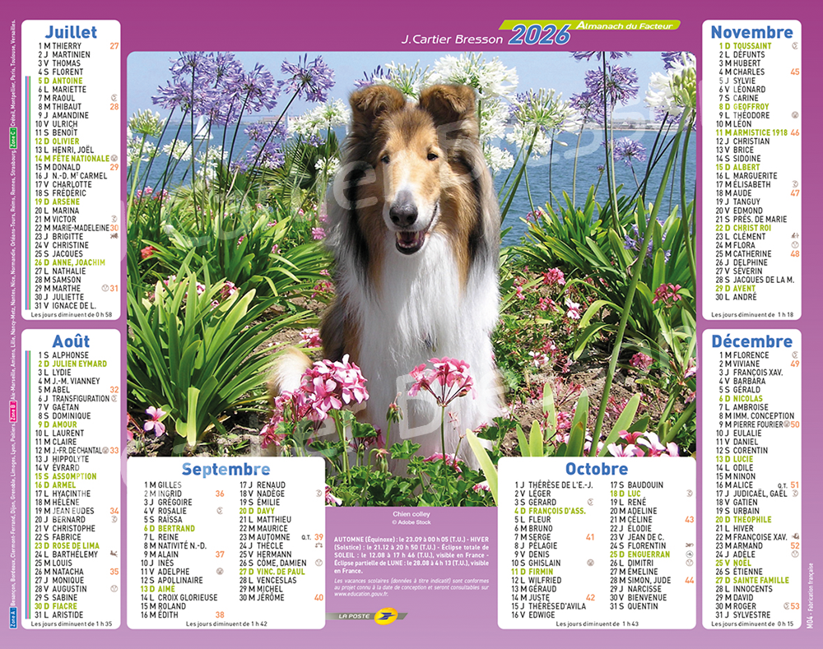Screen dimensions: 823x649
Task: Click the moon icon beside 7 Raoul
Action: pyautogui.click(x=114, y=98)
